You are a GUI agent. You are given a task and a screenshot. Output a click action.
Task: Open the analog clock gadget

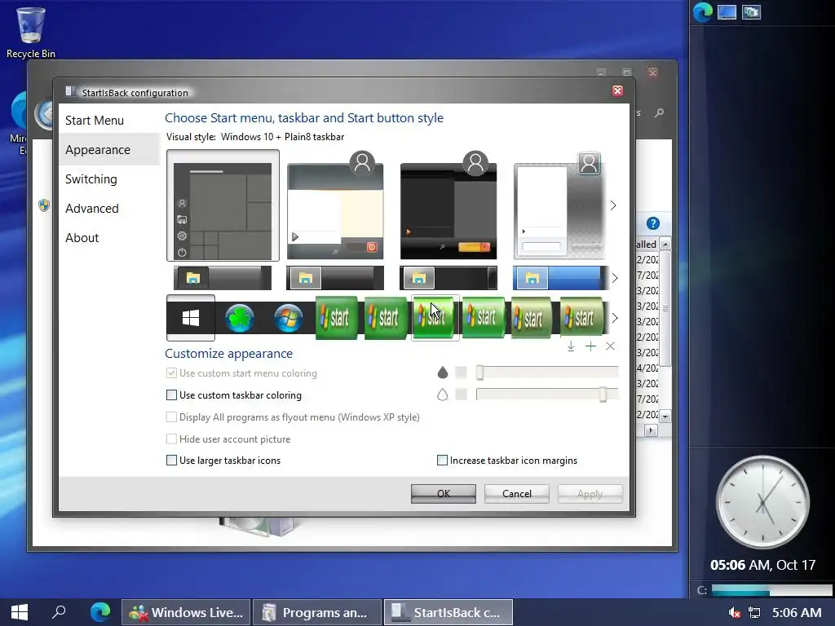[762, 502]
